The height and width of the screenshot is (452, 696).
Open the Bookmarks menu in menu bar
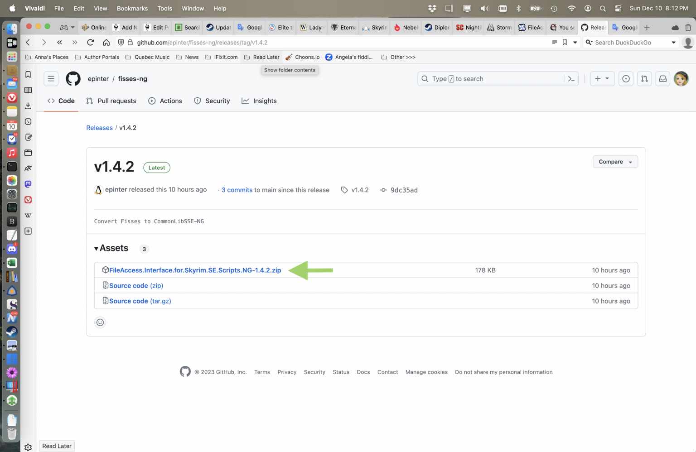[x=132, y=8]
